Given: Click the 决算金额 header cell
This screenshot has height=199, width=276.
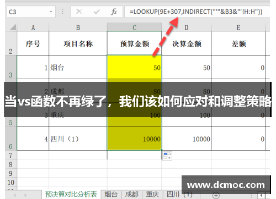Looking at the screenshot, I should tap(187, 43).
